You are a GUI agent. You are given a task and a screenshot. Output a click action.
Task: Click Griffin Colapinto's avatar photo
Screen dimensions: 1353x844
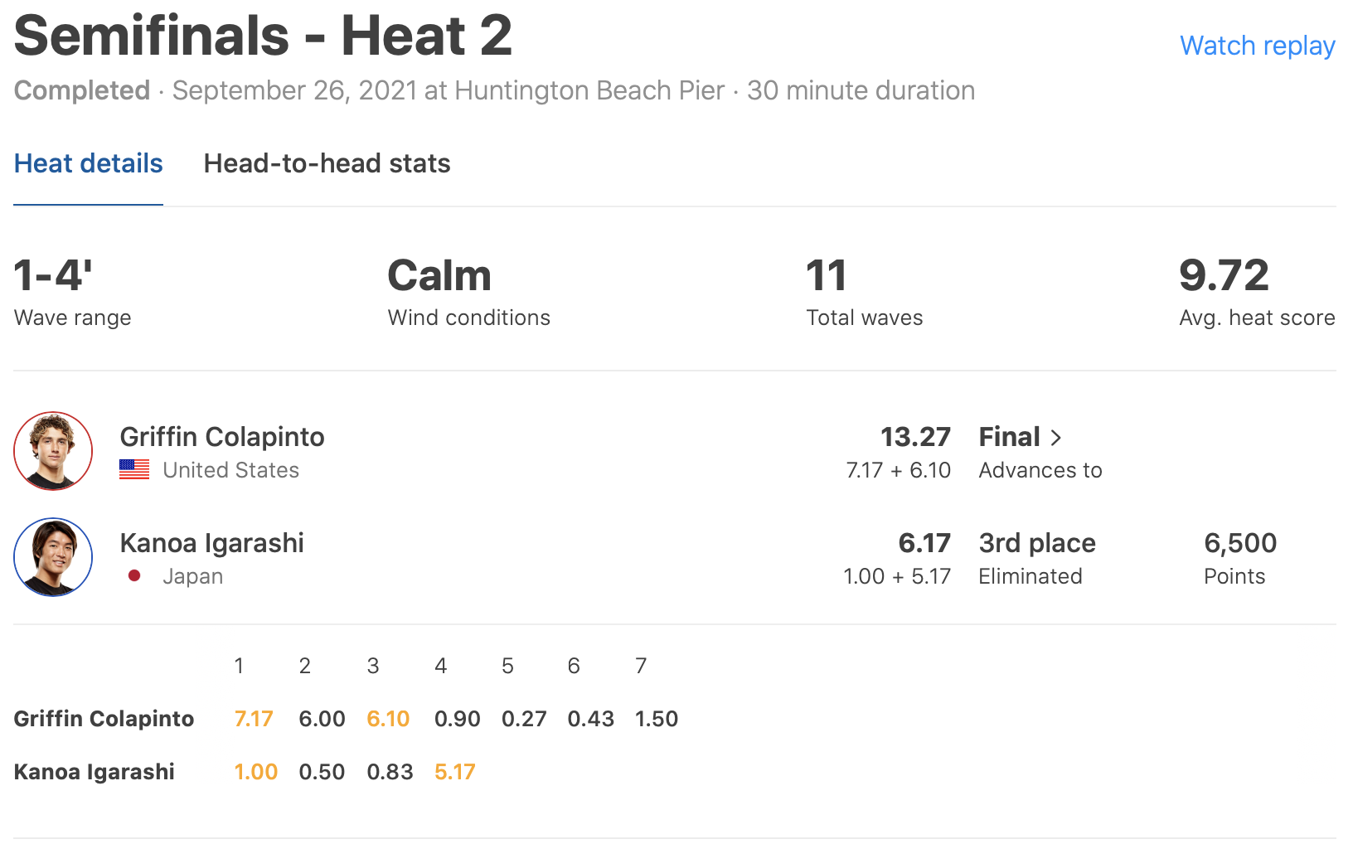click(x=53, y=451)
